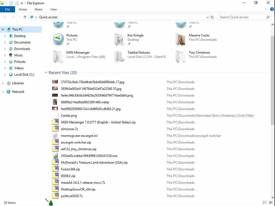Refresh the Quick access view
275x206 pixels.
[212, 17]
